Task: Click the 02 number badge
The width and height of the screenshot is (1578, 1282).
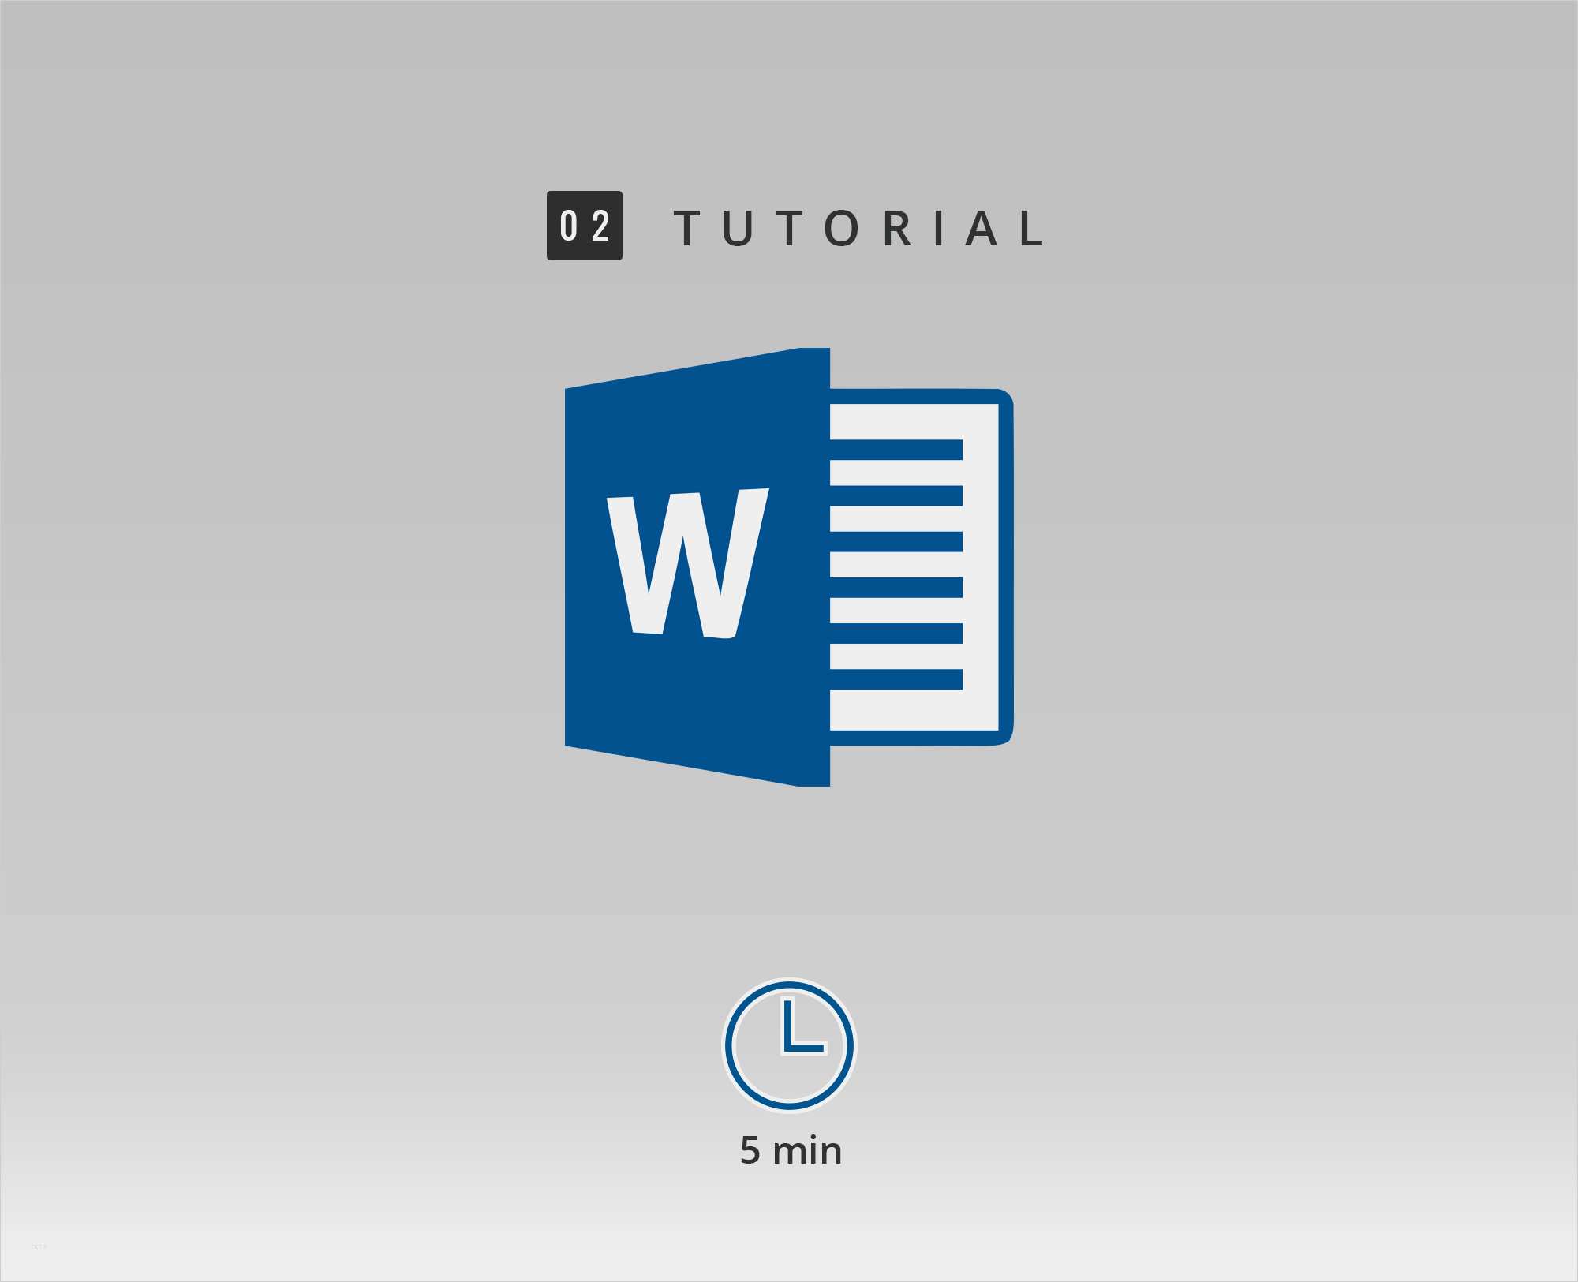Action: 585,226
